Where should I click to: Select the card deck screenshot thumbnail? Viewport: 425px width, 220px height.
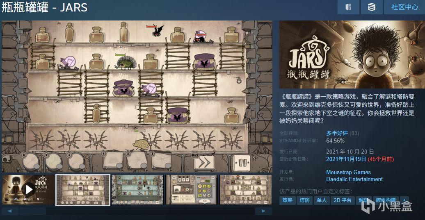coord(192,190)
